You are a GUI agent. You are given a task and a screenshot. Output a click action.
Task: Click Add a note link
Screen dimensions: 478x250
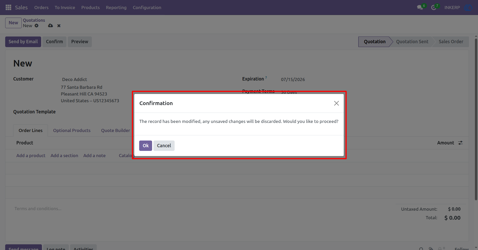[x=94, y=156]
